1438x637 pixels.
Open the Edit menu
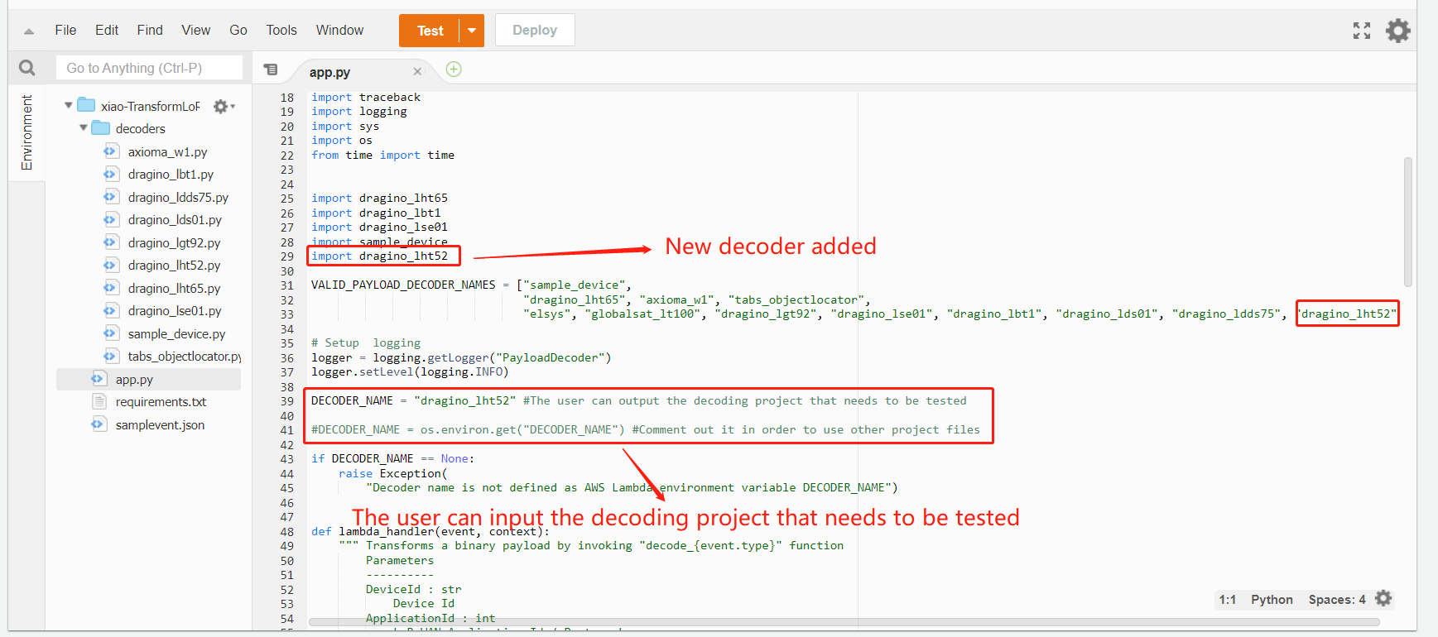[x=107, y=31]
